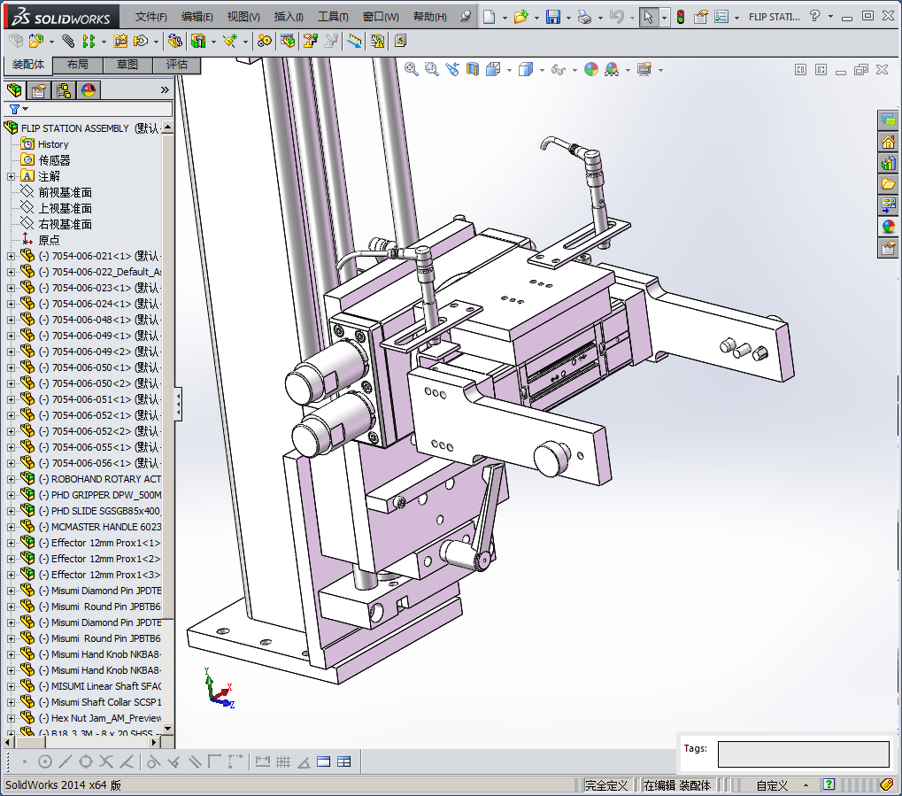Switch to the ConfigurationManager tab icon

point(64,90)
